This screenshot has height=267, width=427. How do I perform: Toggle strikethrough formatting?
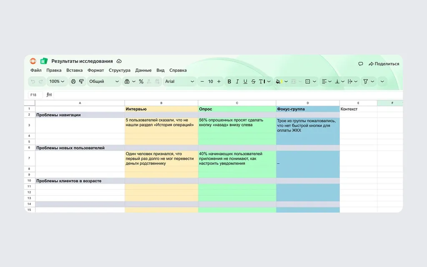253,81
